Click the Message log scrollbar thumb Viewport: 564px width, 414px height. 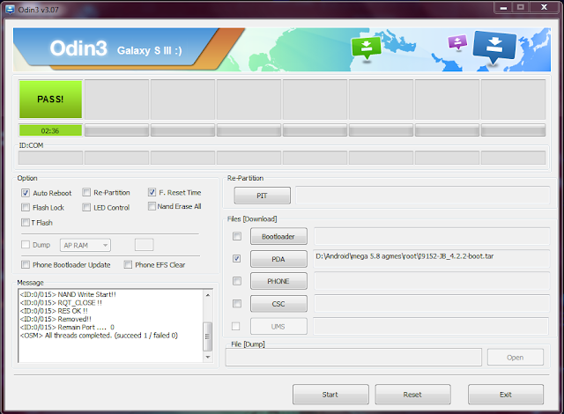point(208,336)
